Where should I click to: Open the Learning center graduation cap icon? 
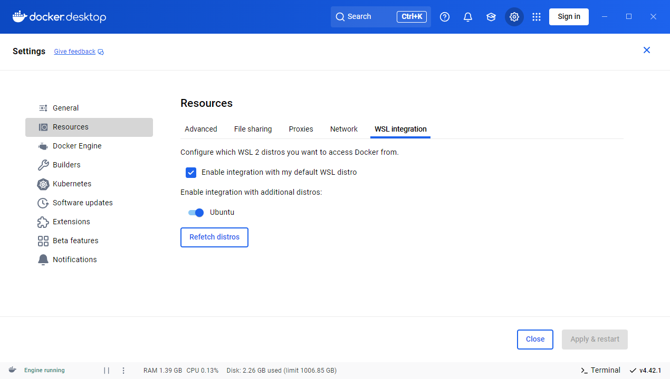(x=491, y=17)
